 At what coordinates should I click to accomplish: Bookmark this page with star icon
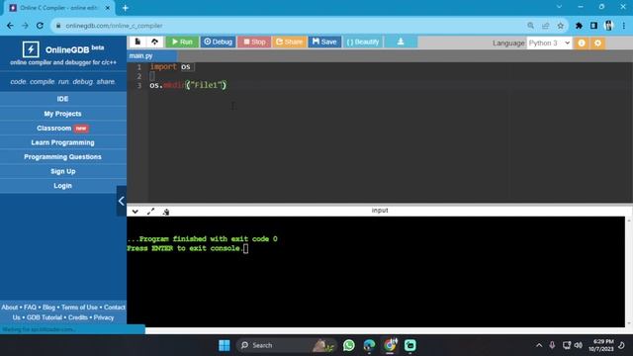pyautogui.click(x=561, y=26)
